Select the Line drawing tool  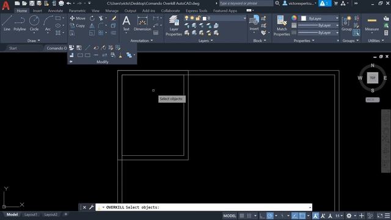tap(7, 23)
